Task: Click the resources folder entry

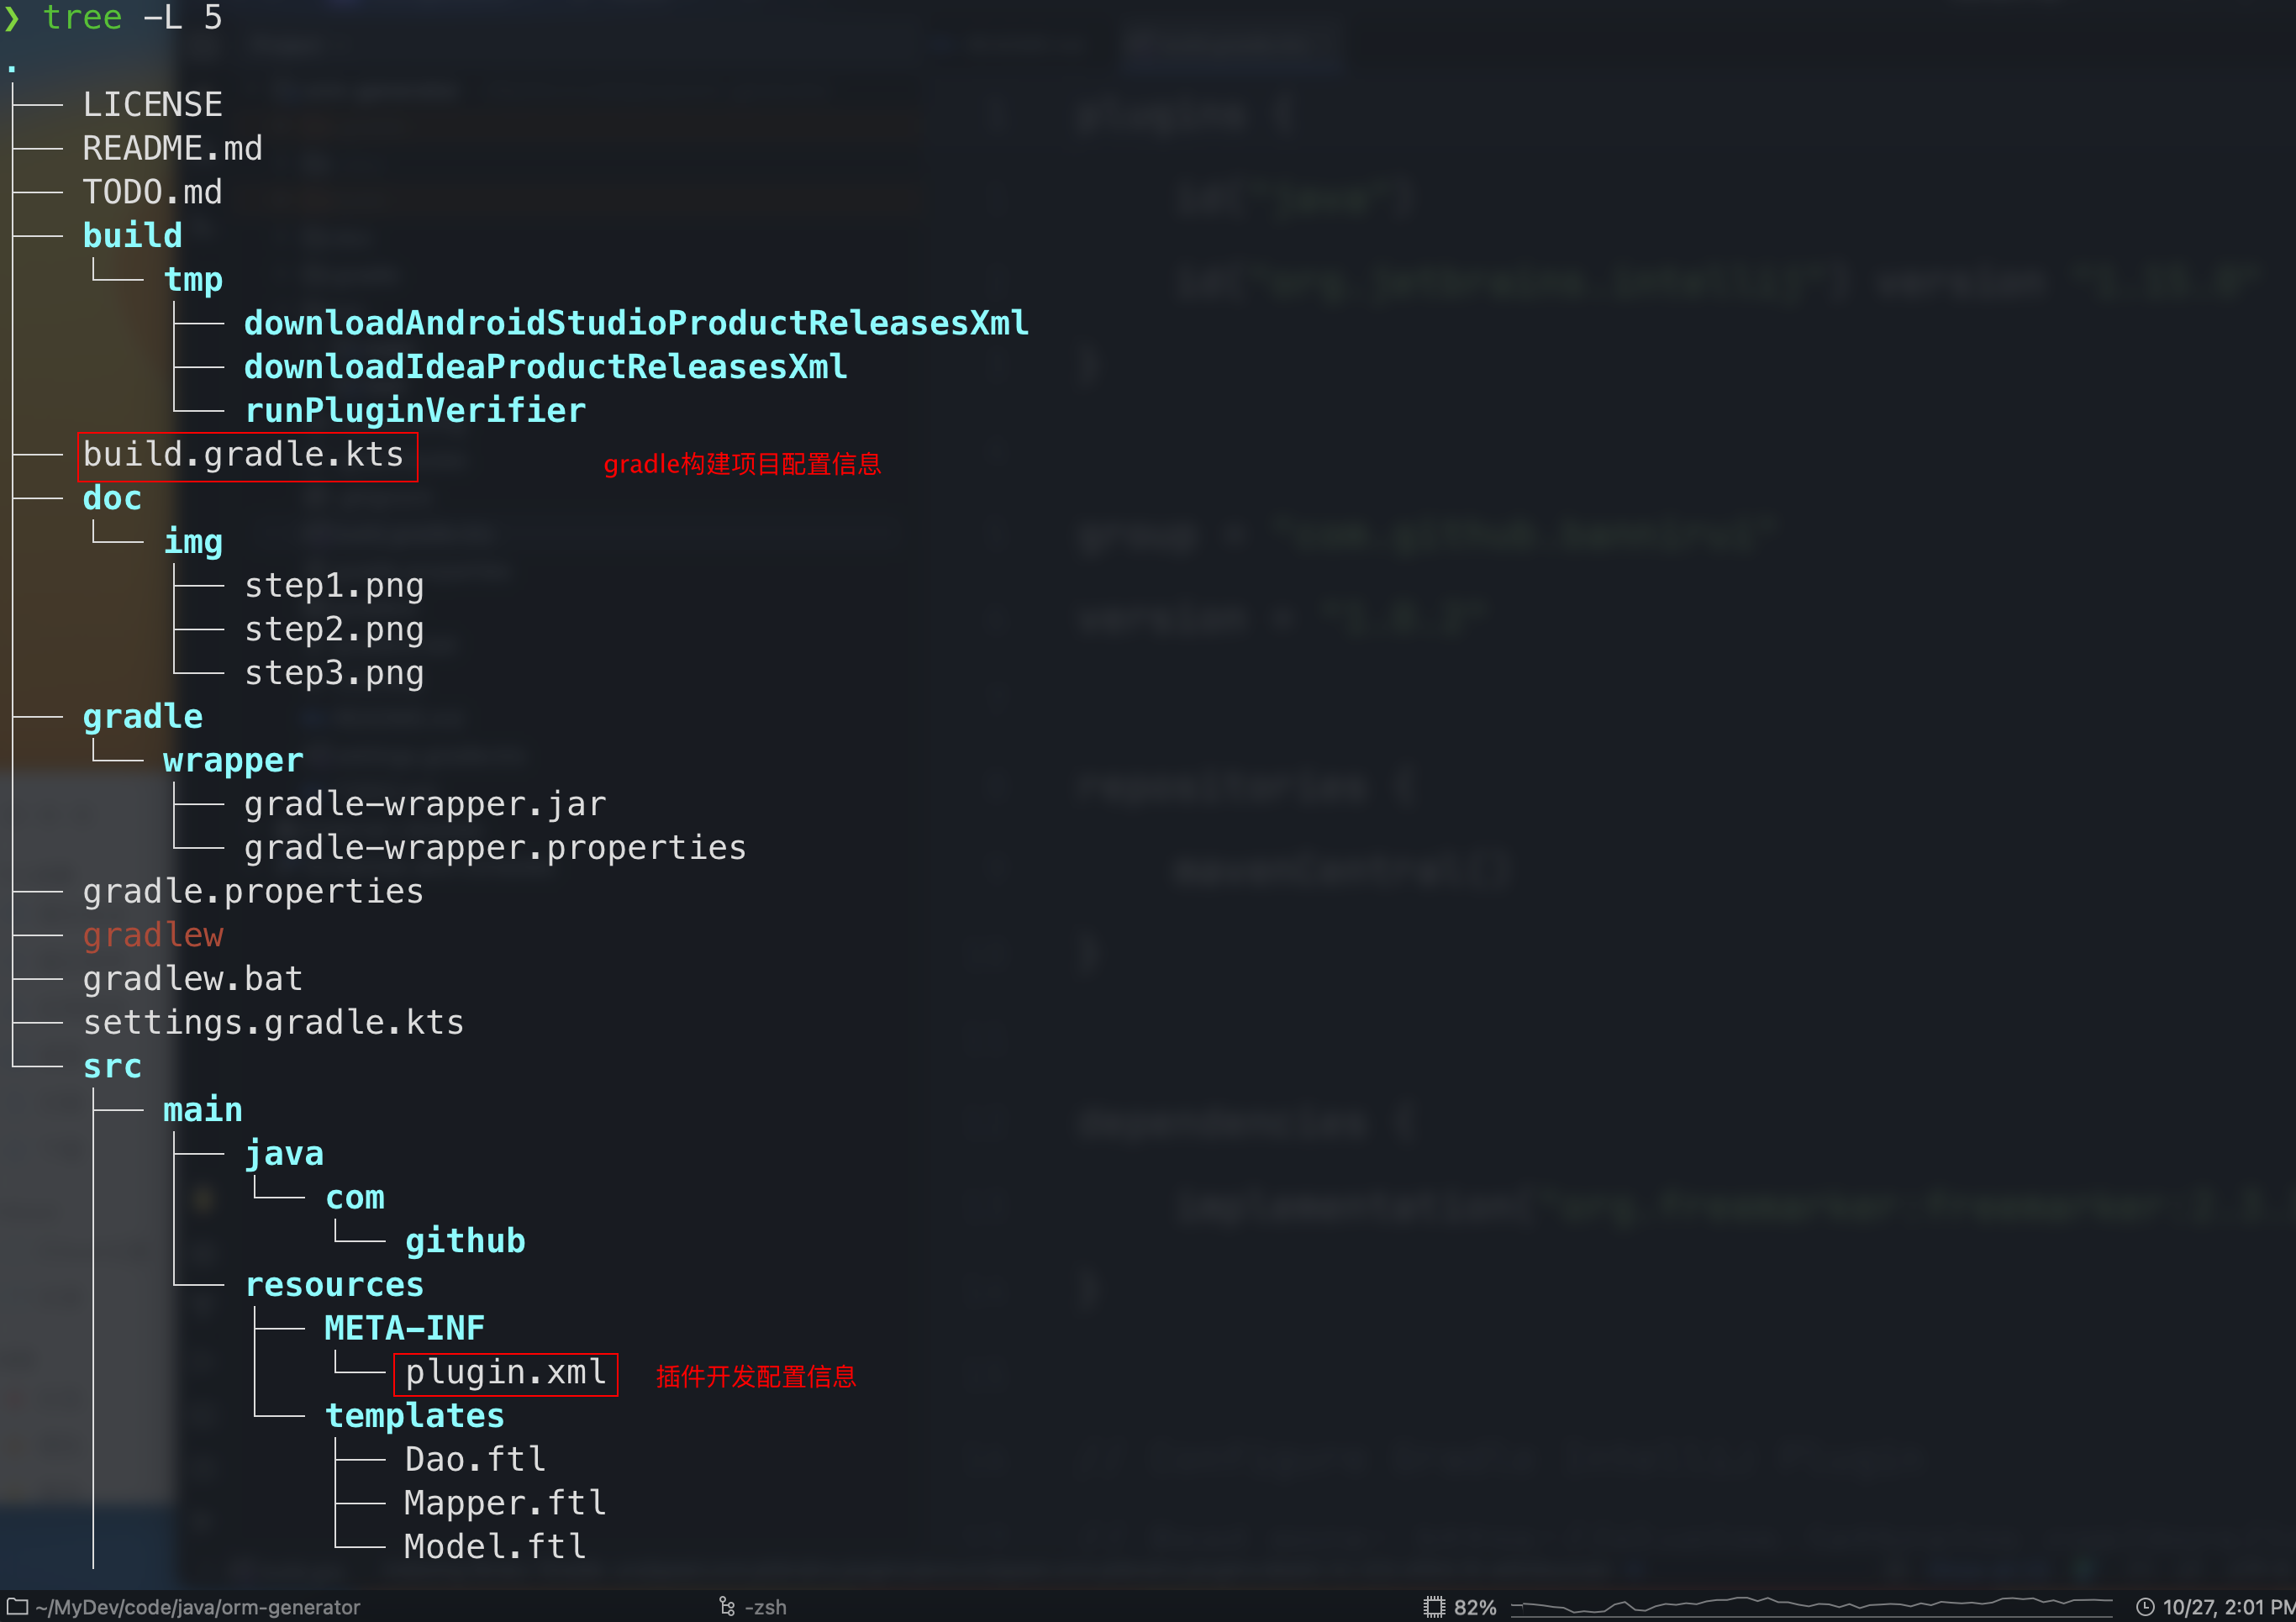Action: [x=334, y=1284]
